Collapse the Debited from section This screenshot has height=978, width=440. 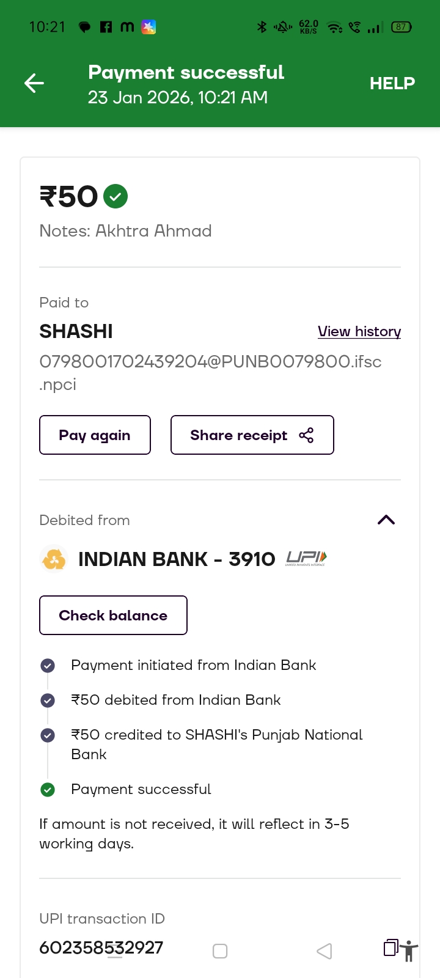[x=386, y=520]
